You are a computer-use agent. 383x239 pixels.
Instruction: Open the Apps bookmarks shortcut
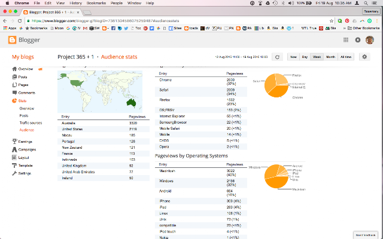(10, 28)
